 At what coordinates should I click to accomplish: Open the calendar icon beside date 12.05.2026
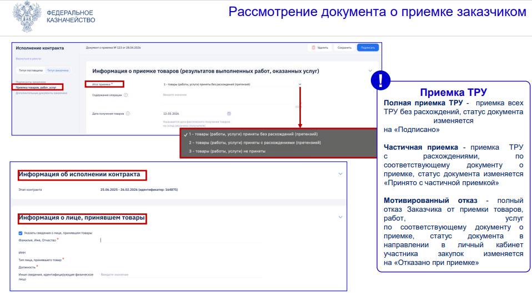coord(229,114)
